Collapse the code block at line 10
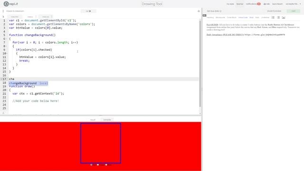This screenshot has height=171, width=304. pyautogui.click(x=7, y=54)
